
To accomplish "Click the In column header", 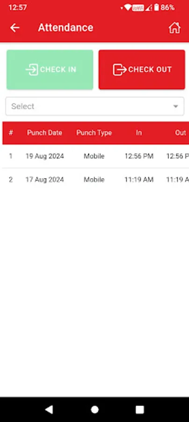I will click(139, 133).
